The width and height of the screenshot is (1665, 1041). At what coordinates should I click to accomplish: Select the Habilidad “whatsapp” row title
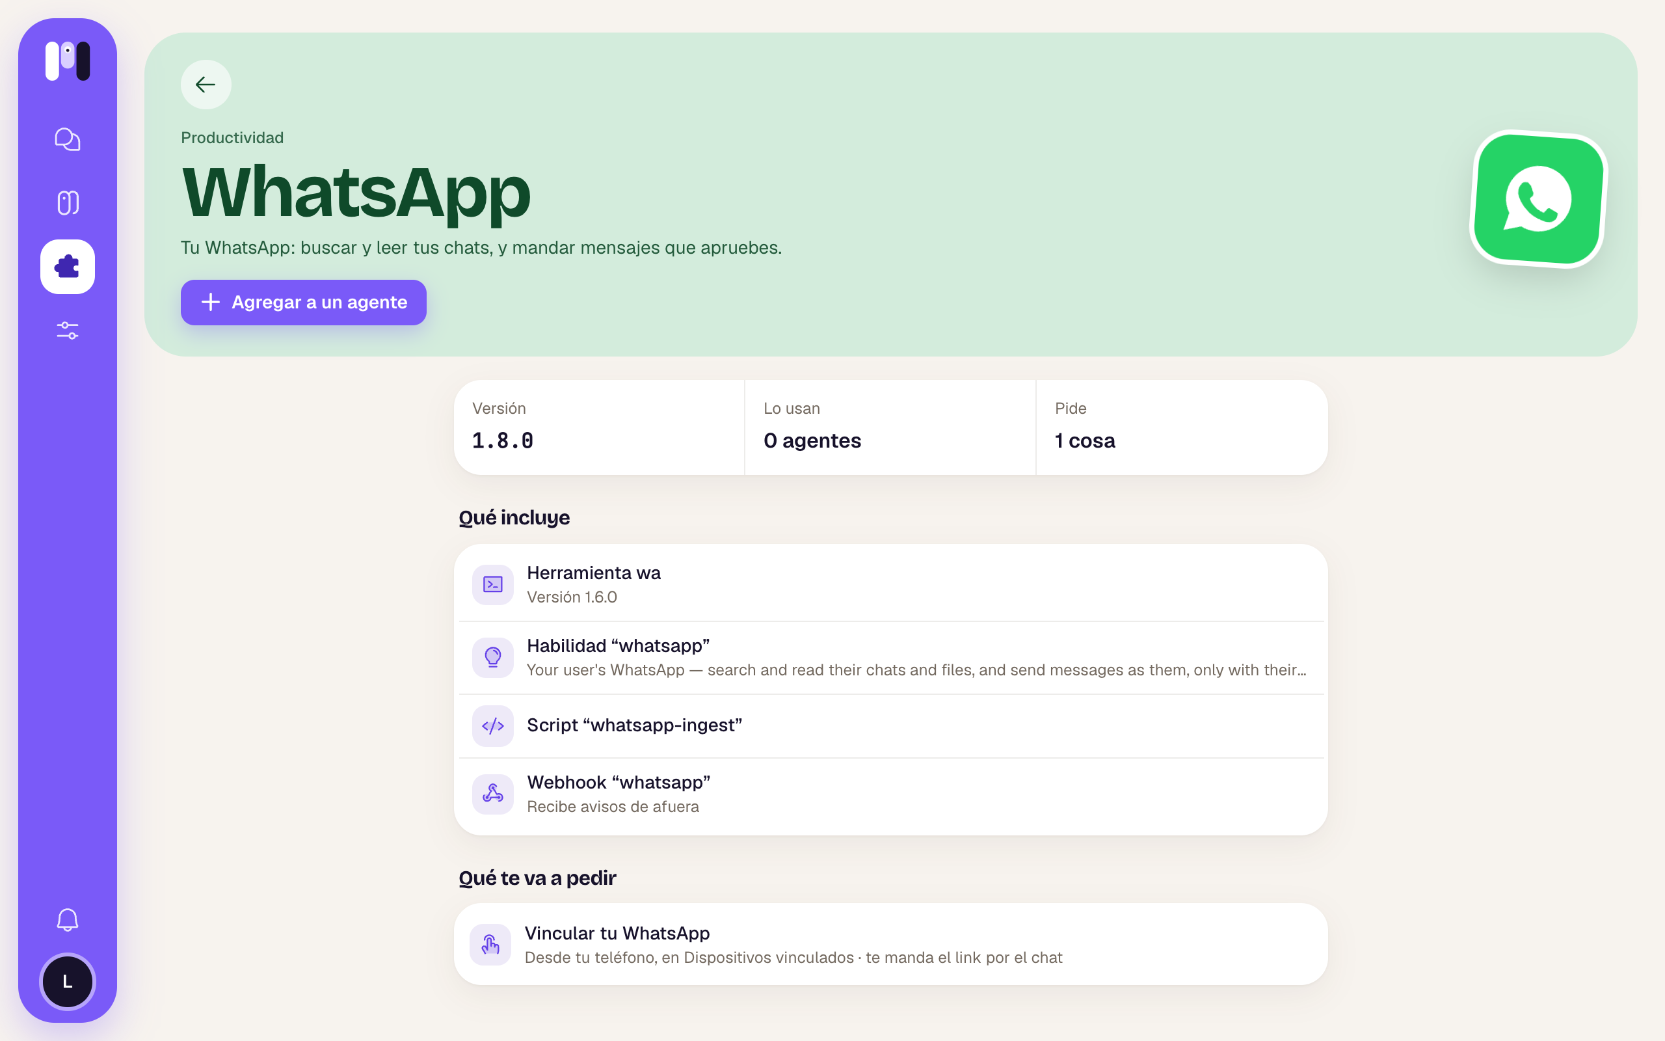tap(619, 646)
